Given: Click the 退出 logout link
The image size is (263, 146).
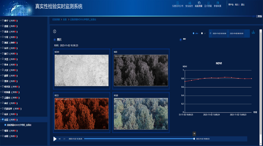Looking at the screenshot, I should tap(243, 5).
